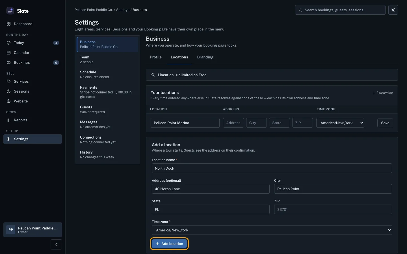Viewport: 407px width, 254px height.
Task: Open Sessions in the sidebar
Action: pos(33,91)
